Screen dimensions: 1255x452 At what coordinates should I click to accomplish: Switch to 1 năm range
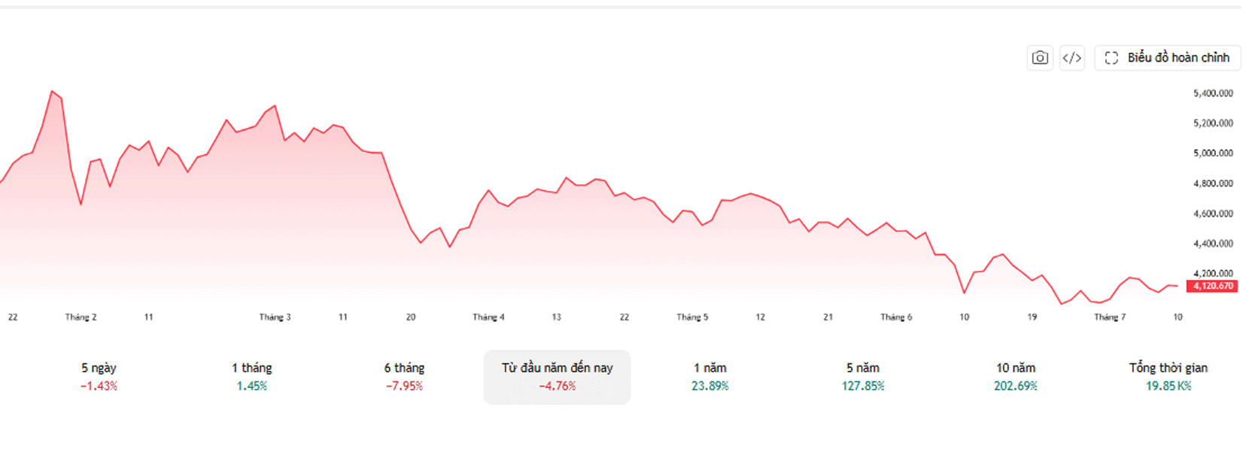710,377
